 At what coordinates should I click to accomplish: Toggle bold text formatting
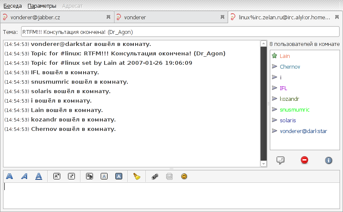tap(9, 176)
